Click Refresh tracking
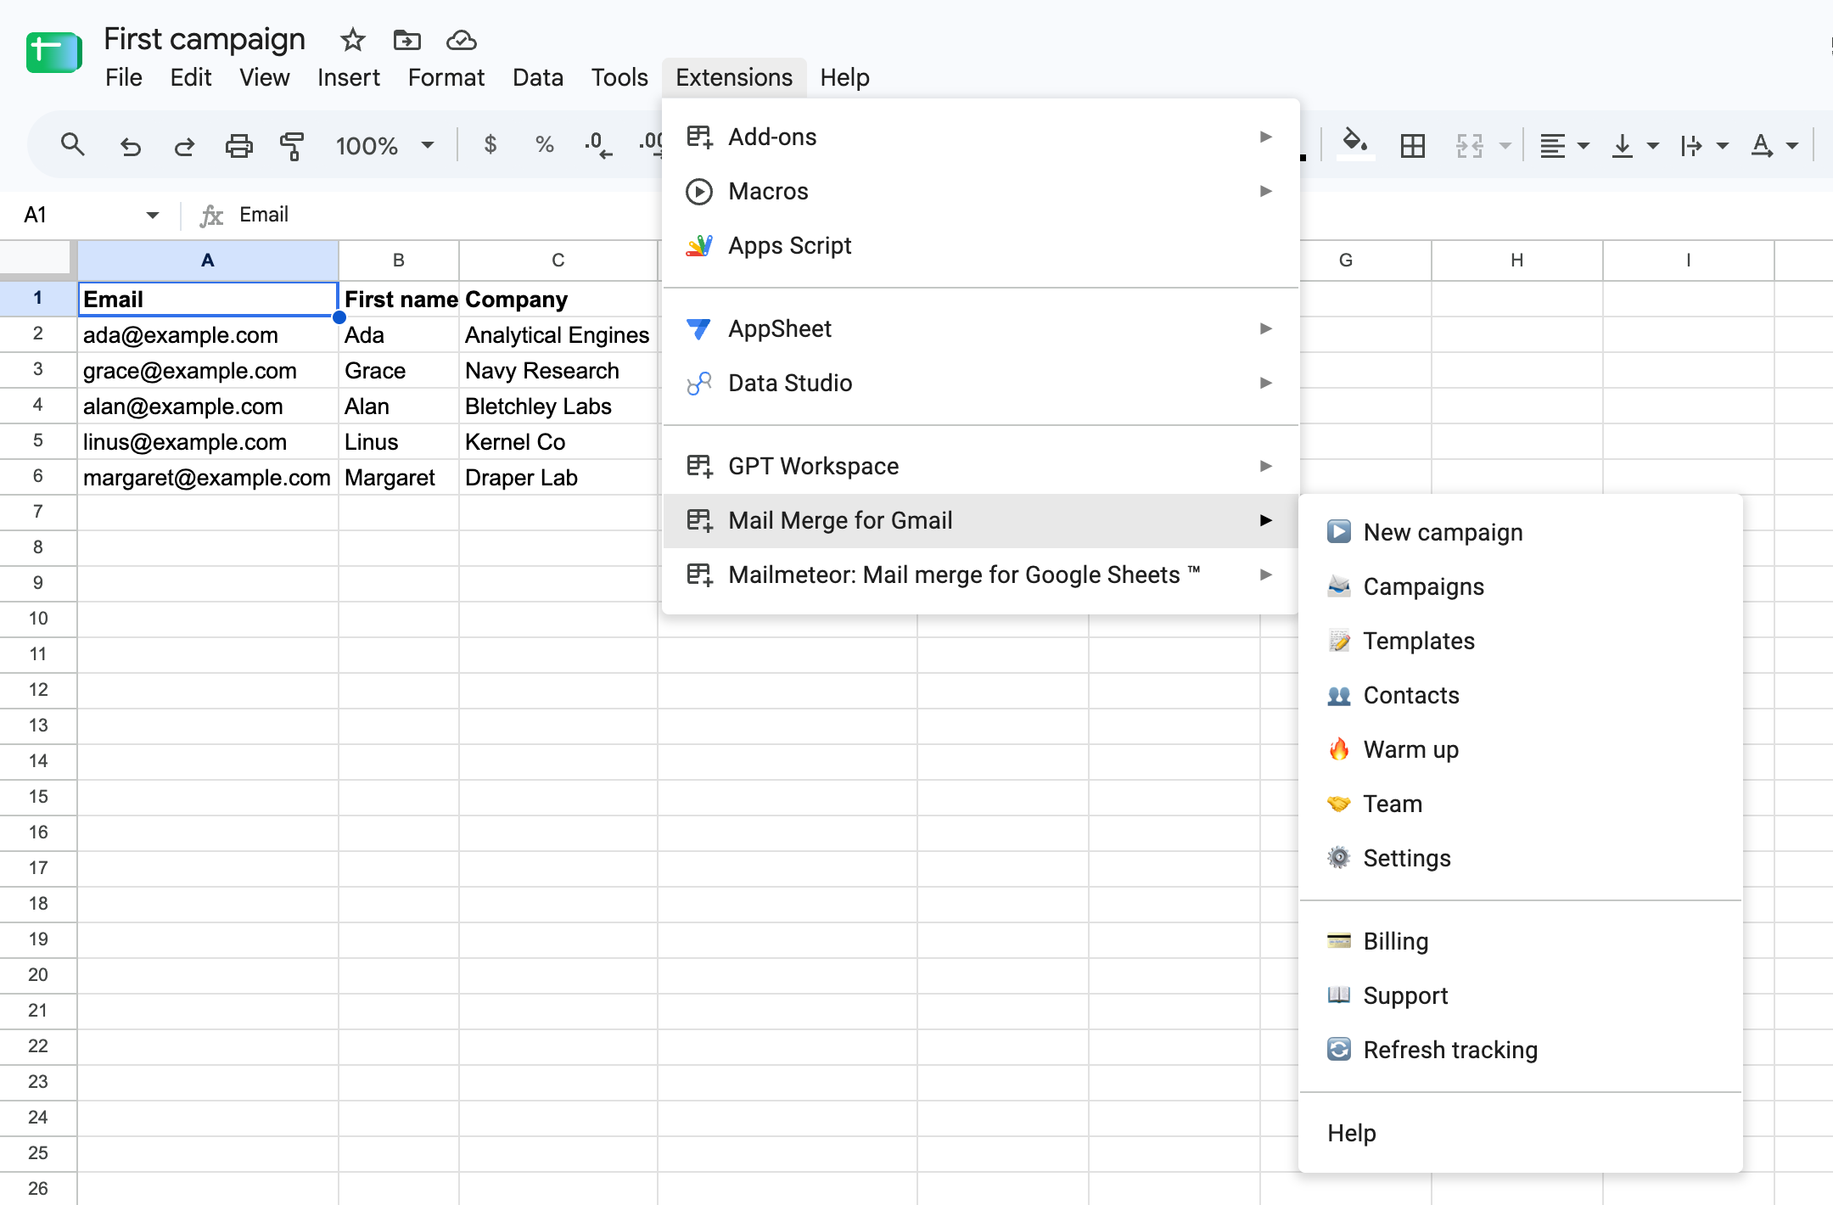The image size is (1833, 1205). pos(1520,1050)
